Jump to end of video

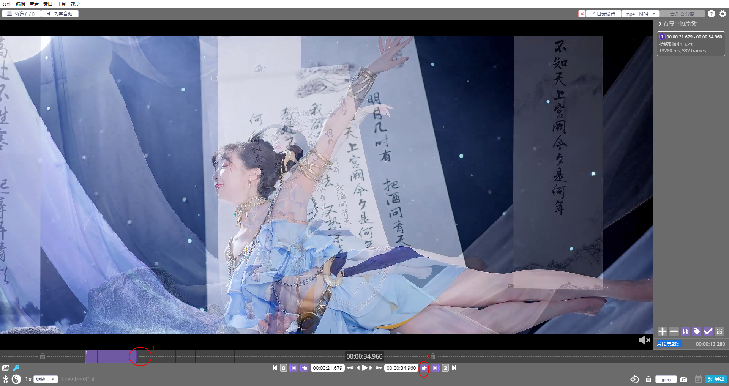tap(454, 368)
